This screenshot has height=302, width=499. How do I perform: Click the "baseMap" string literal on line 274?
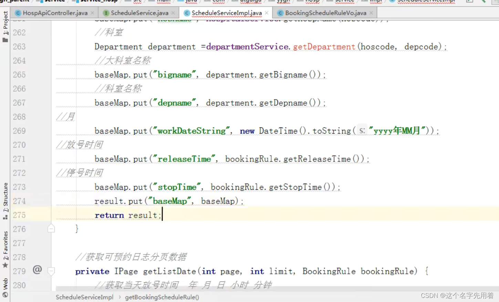170,201
